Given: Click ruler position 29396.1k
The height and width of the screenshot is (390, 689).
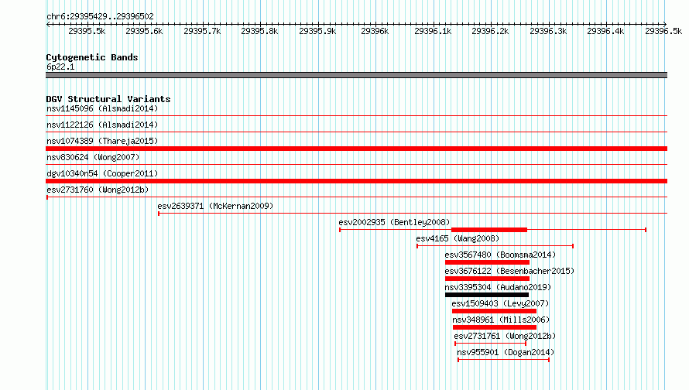Looking at the screenshot, I should 433,31.
